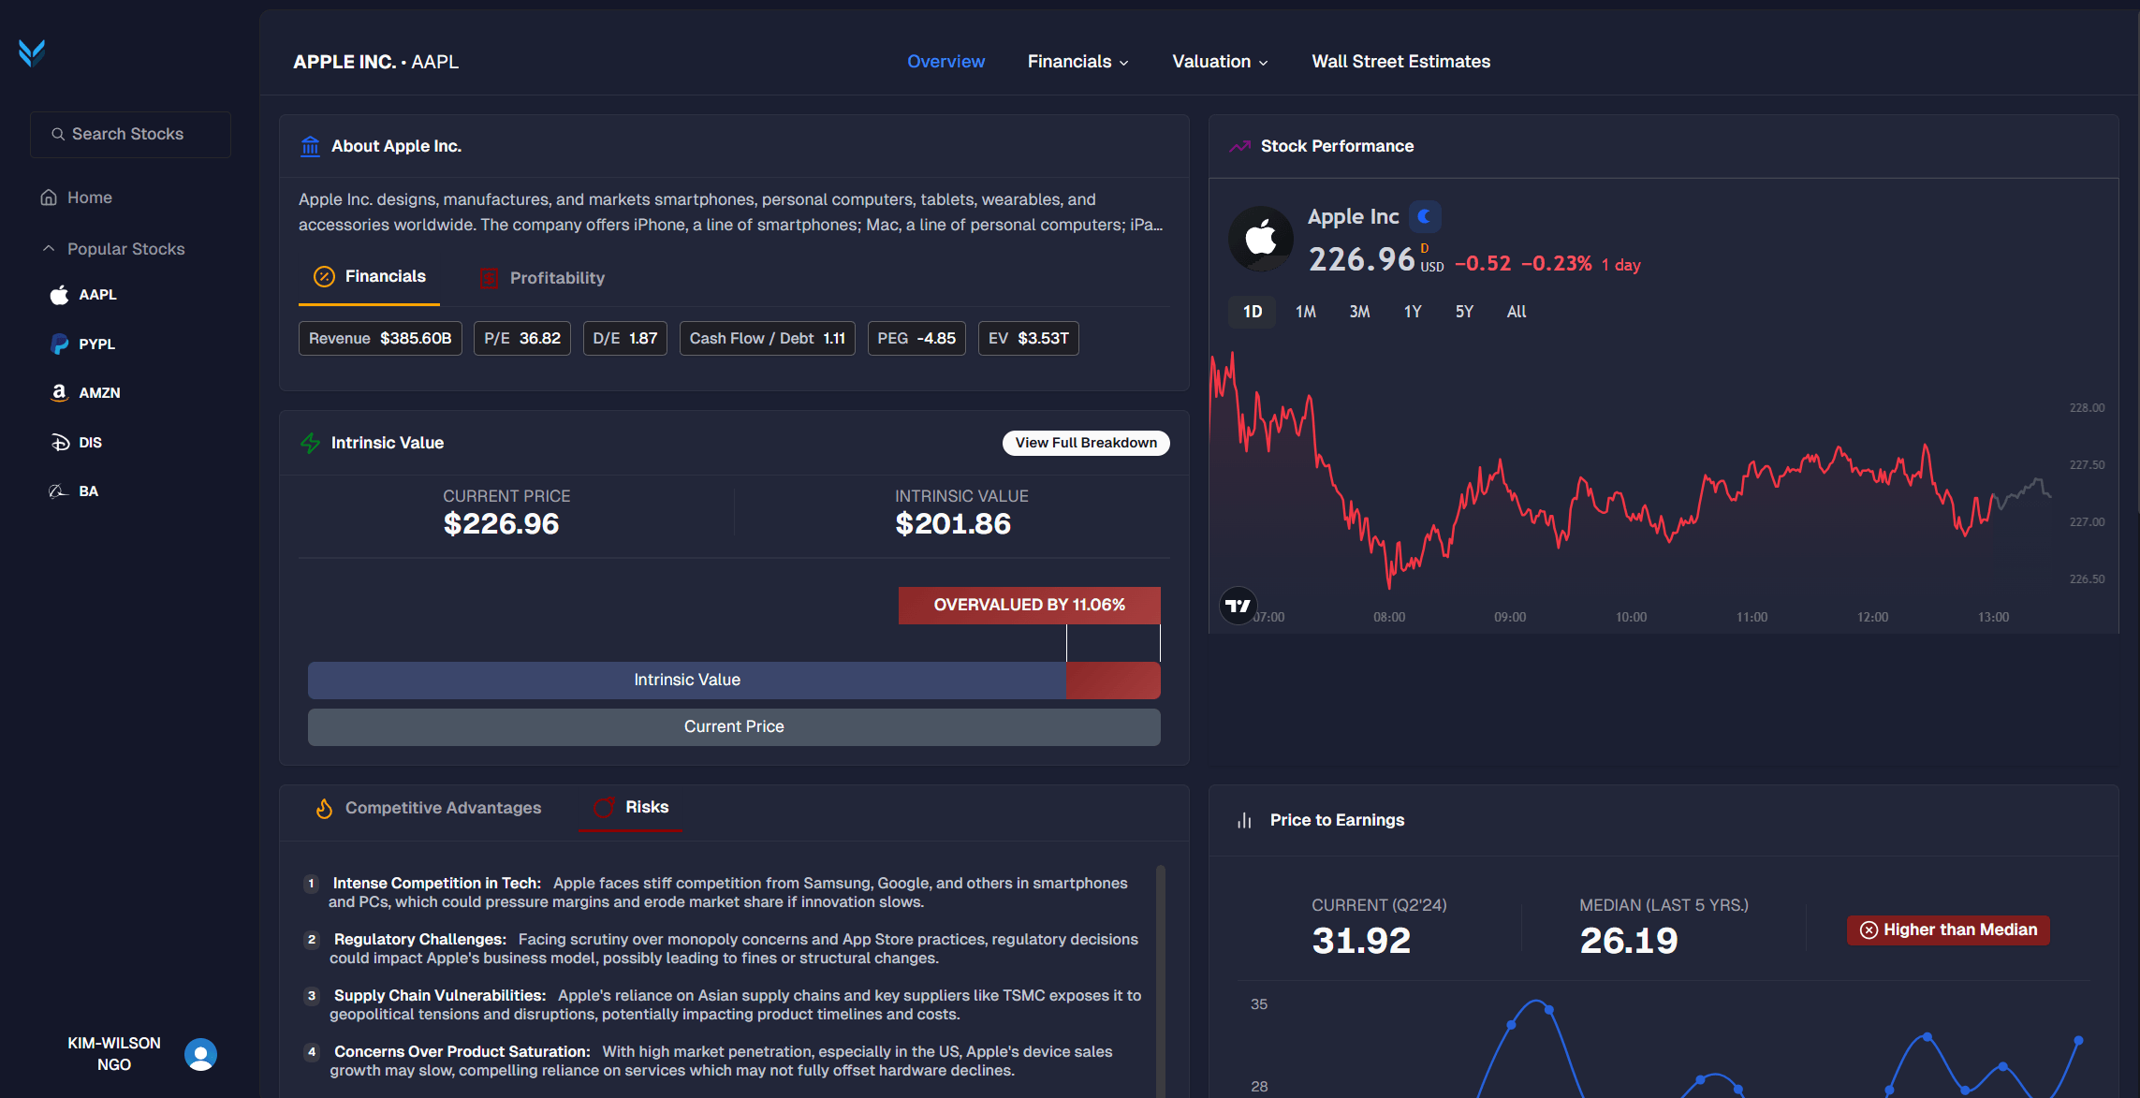Select 1M chart range
This screenshot has height=1098, width=2140.
[1305, 313]
